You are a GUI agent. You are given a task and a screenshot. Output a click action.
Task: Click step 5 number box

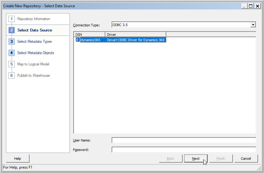point(12,64)
